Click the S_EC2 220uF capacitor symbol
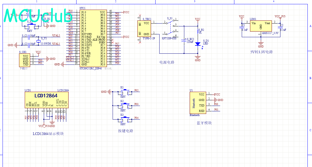Screen dimensions: 312x167 [184, 40]
